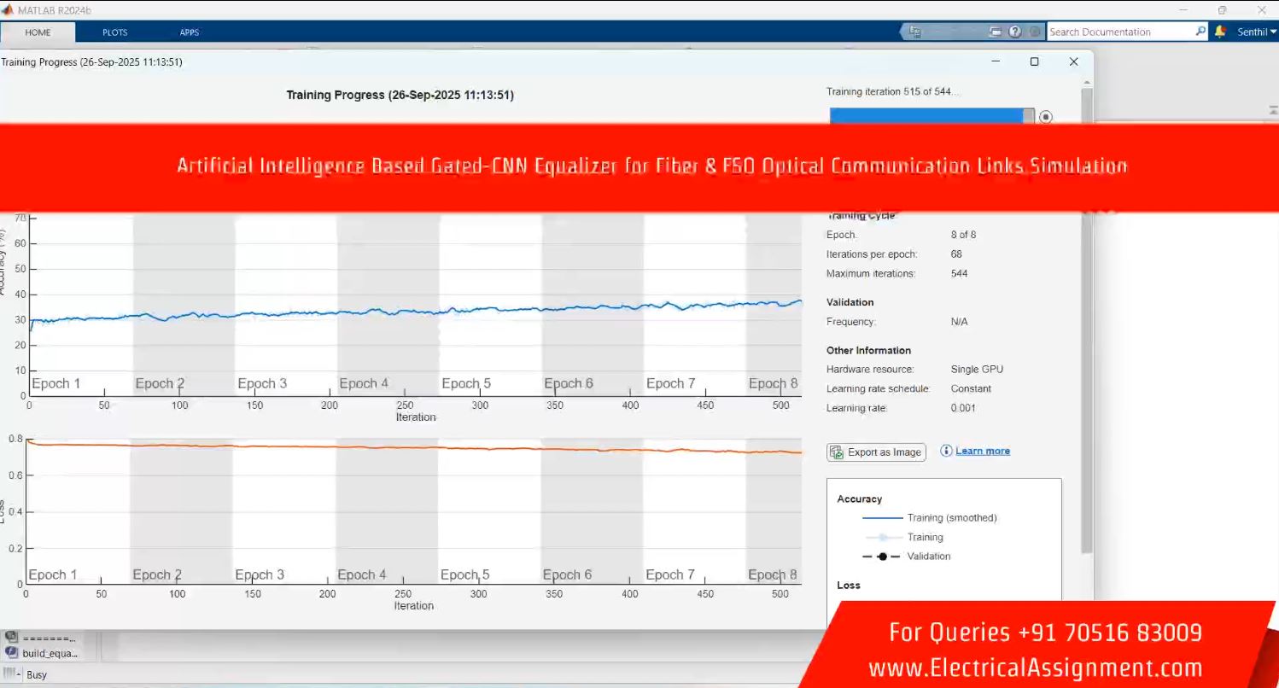Stop training with the stop button
1279x688 pixels.
(1045, 117)
